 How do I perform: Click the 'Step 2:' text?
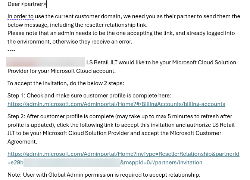tap(16, 116)
